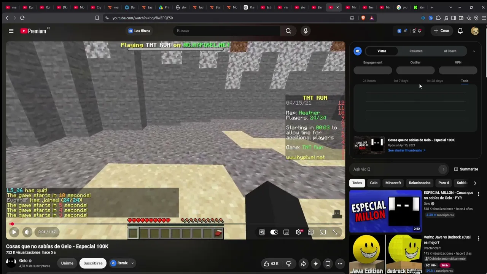Viewport: 487px width, 274px height.
Task: Dislike the video
Action: (x=289, y=263)
